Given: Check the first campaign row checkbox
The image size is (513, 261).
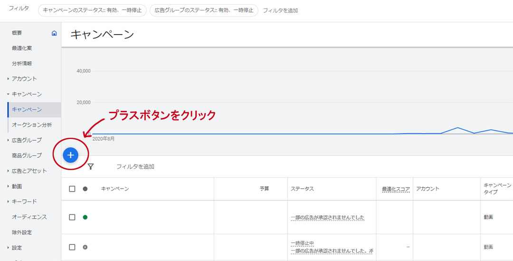Looking at the screenshot, I should 72,217.
